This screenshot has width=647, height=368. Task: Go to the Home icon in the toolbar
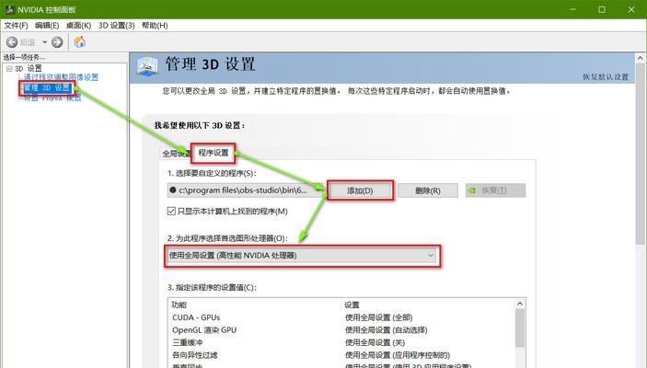tap(80, 41)
